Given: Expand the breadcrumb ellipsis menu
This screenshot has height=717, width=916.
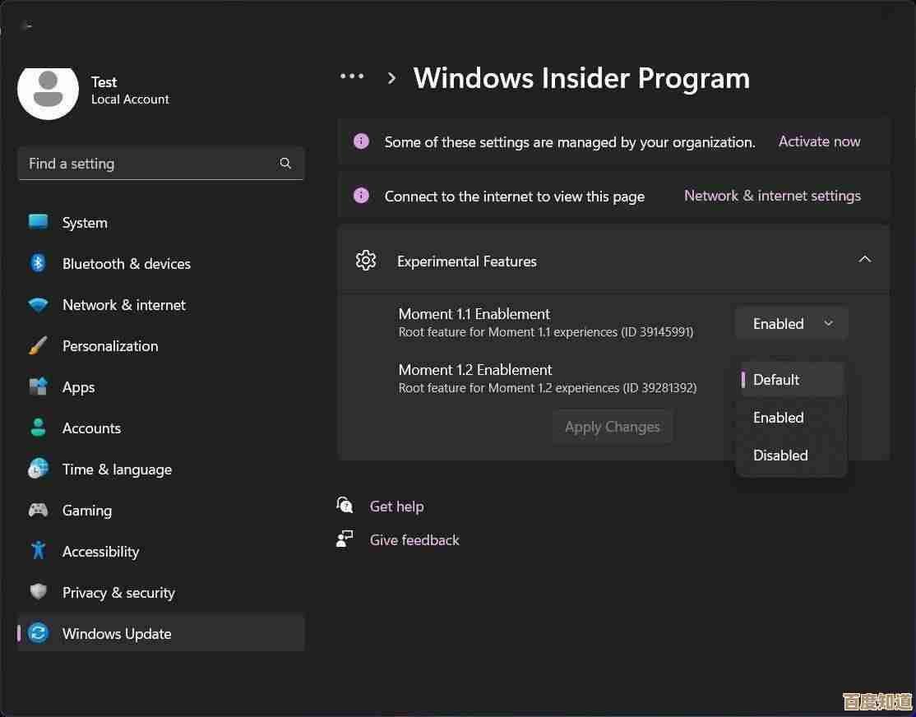Looking at the screenshot, I should click(352, 77).
